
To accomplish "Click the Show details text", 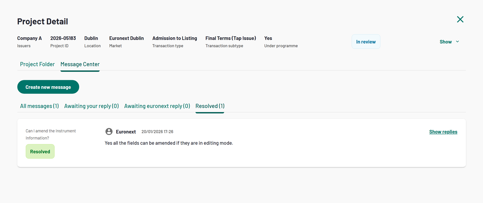I will click(445, 42).
